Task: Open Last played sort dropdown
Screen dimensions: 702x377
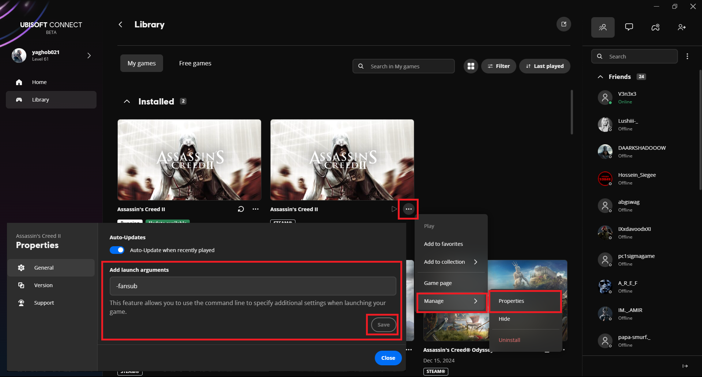Action: 545,66
